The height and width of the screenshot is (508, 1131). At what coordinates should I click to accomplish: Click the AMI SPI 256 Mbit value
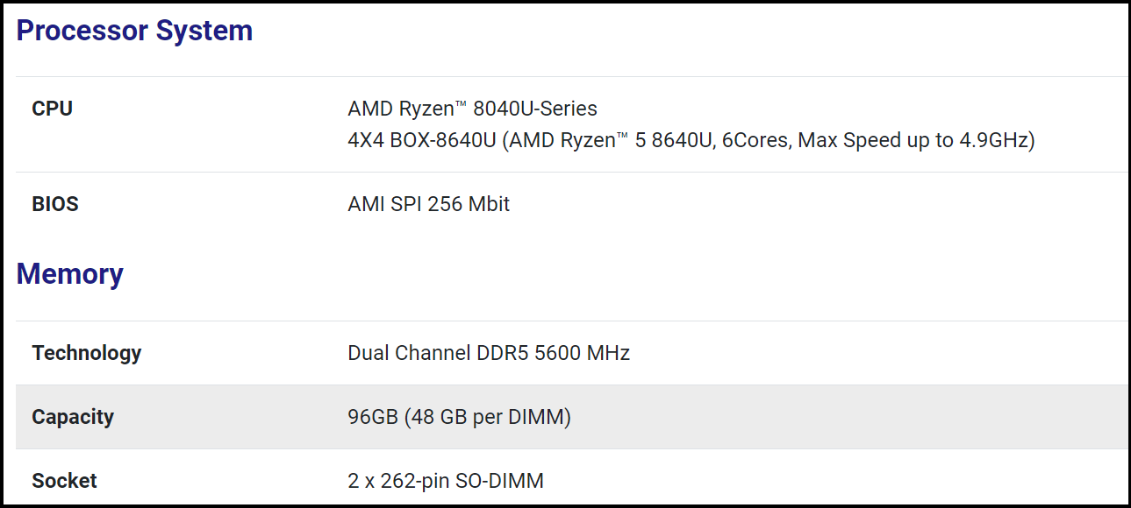pyautogui.click(x=428, y=204)
